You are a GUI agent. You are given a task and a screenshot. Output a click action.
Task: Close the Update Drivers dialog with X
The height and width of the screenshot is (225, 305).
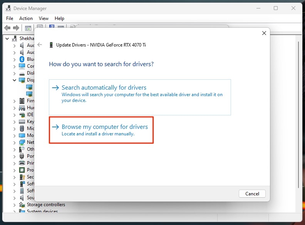(264, 33)
